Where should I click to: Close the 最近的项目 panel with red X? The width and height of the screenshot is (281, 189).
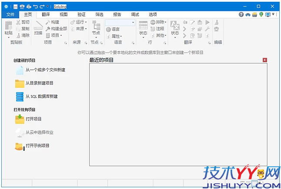point(265,60)
